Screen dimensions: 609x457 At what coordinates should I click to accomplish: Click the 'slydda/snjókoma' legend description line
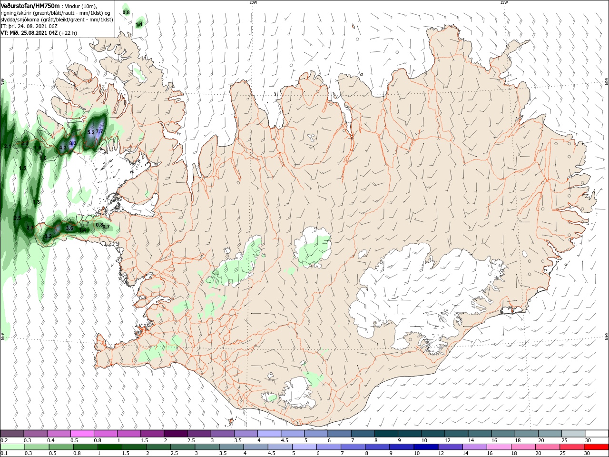click(x=57, y=20)
